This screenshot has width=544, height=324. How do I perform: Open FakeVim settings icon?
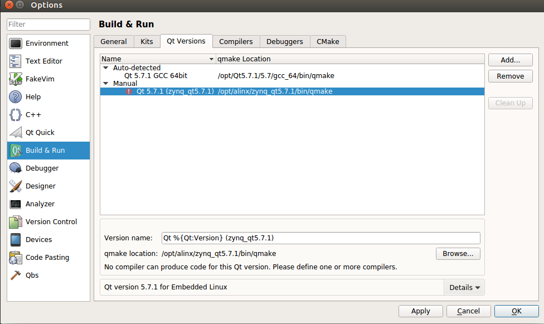16,79
